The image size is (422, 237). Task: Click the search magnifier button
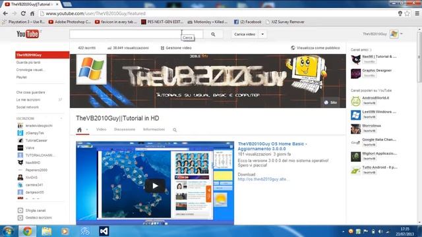coord(213,34)
